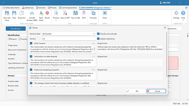
Task: Close the document tab panel X
Action: point(186,8)
